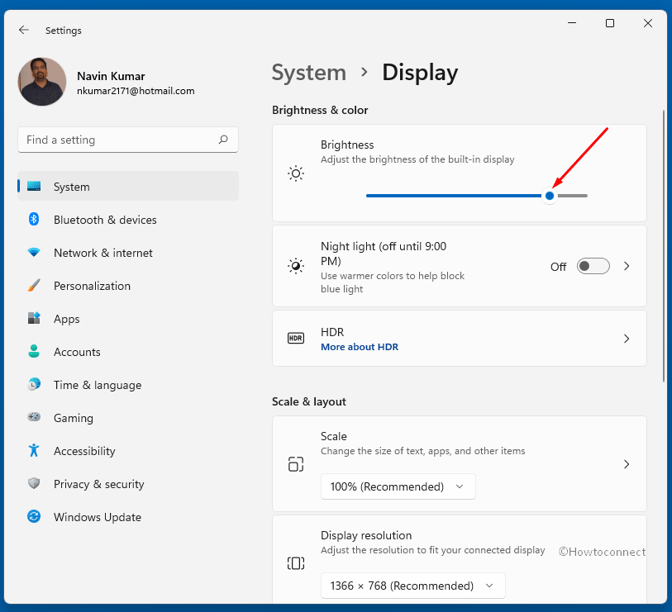Click the search magnifier icon
The height and width of the screenshot is (612, 672).
click(223, 140)
